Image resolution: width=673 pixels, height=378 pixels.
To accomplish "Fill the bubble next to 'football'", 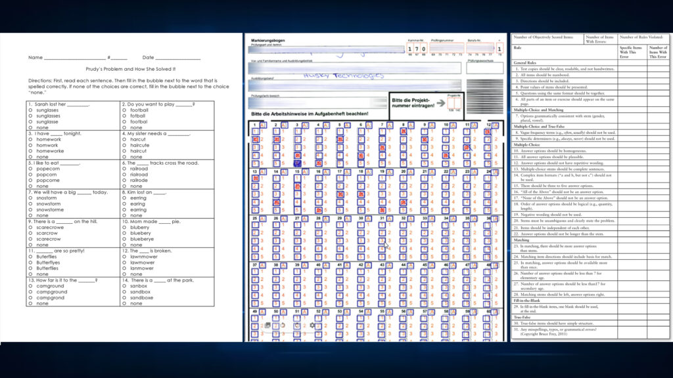I will [124, 110].
